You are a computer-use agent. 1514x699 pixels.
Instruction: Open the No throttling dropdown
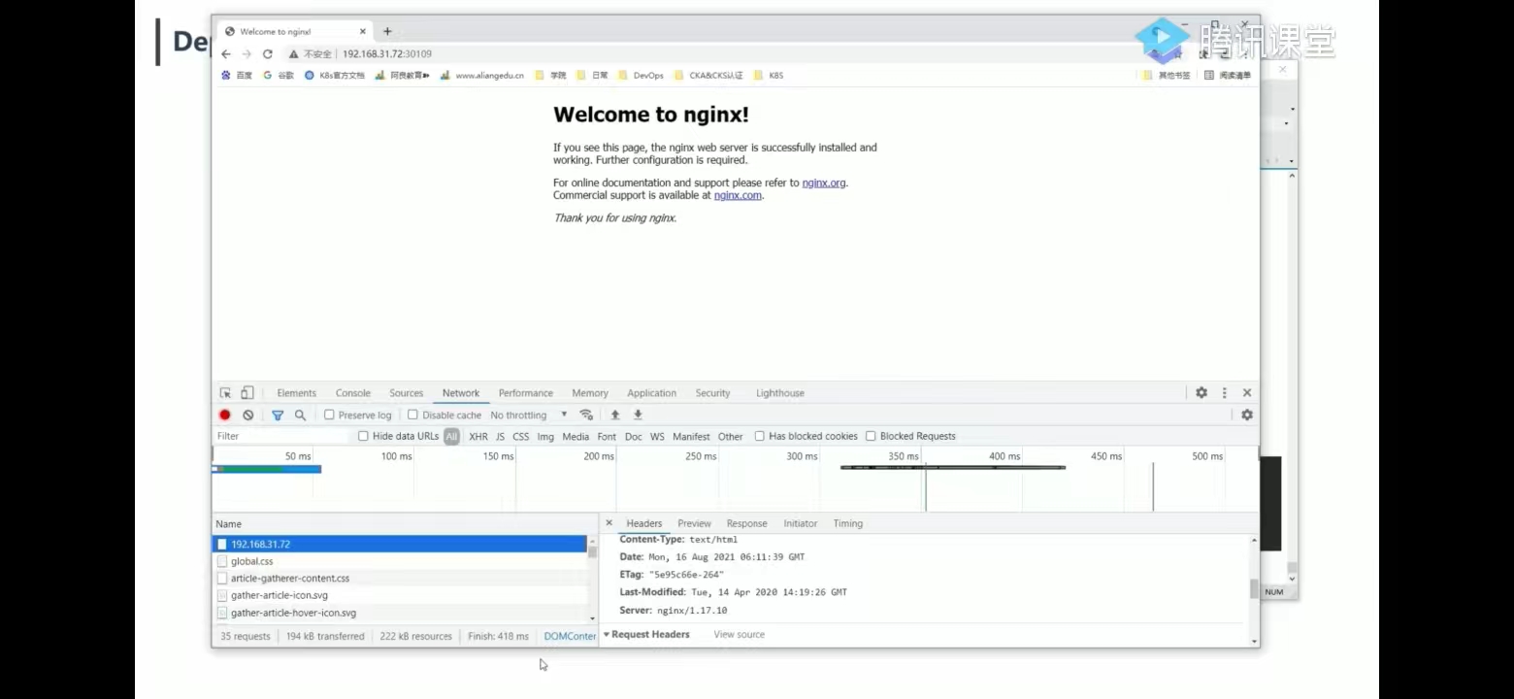529,416
